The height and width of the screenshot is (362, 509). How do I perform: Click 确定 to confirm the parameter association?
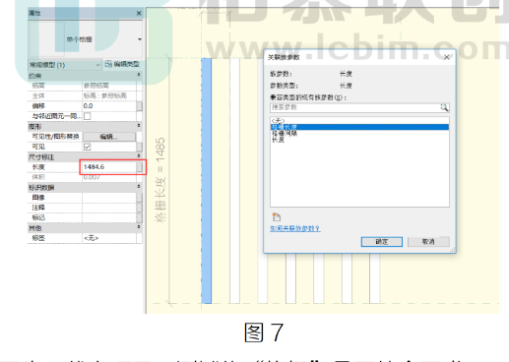382,242
